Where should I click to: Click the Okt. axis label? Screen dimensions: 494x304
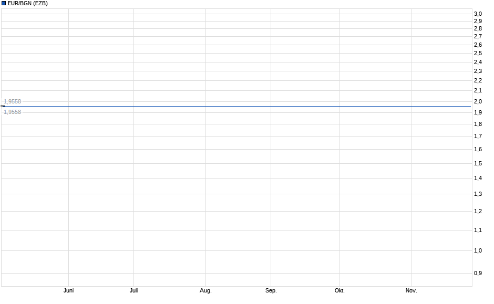coord(339,290)
